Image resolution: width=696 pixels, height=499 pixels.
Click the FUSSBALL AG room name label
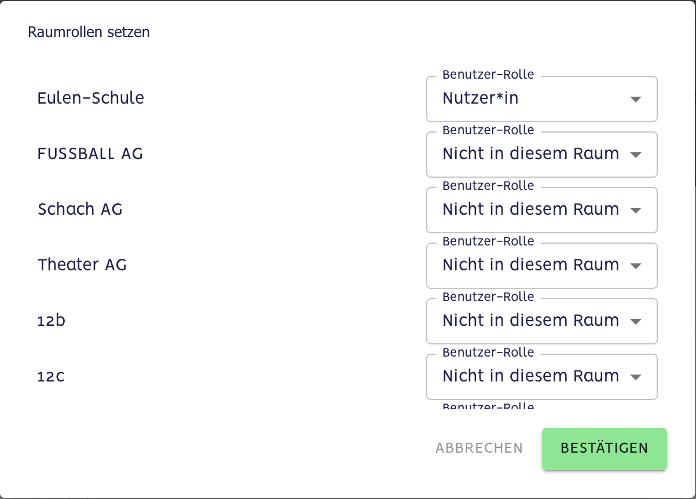pyautogui.click(x=90, y=153)
